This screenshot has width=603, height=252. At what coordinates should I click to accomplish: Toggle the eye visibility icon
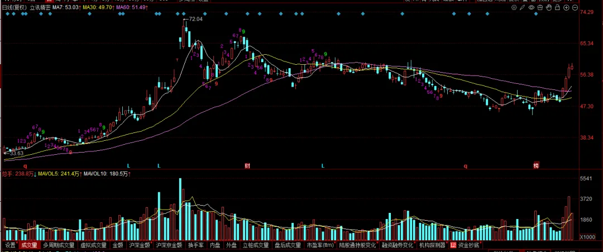point(532,7)
